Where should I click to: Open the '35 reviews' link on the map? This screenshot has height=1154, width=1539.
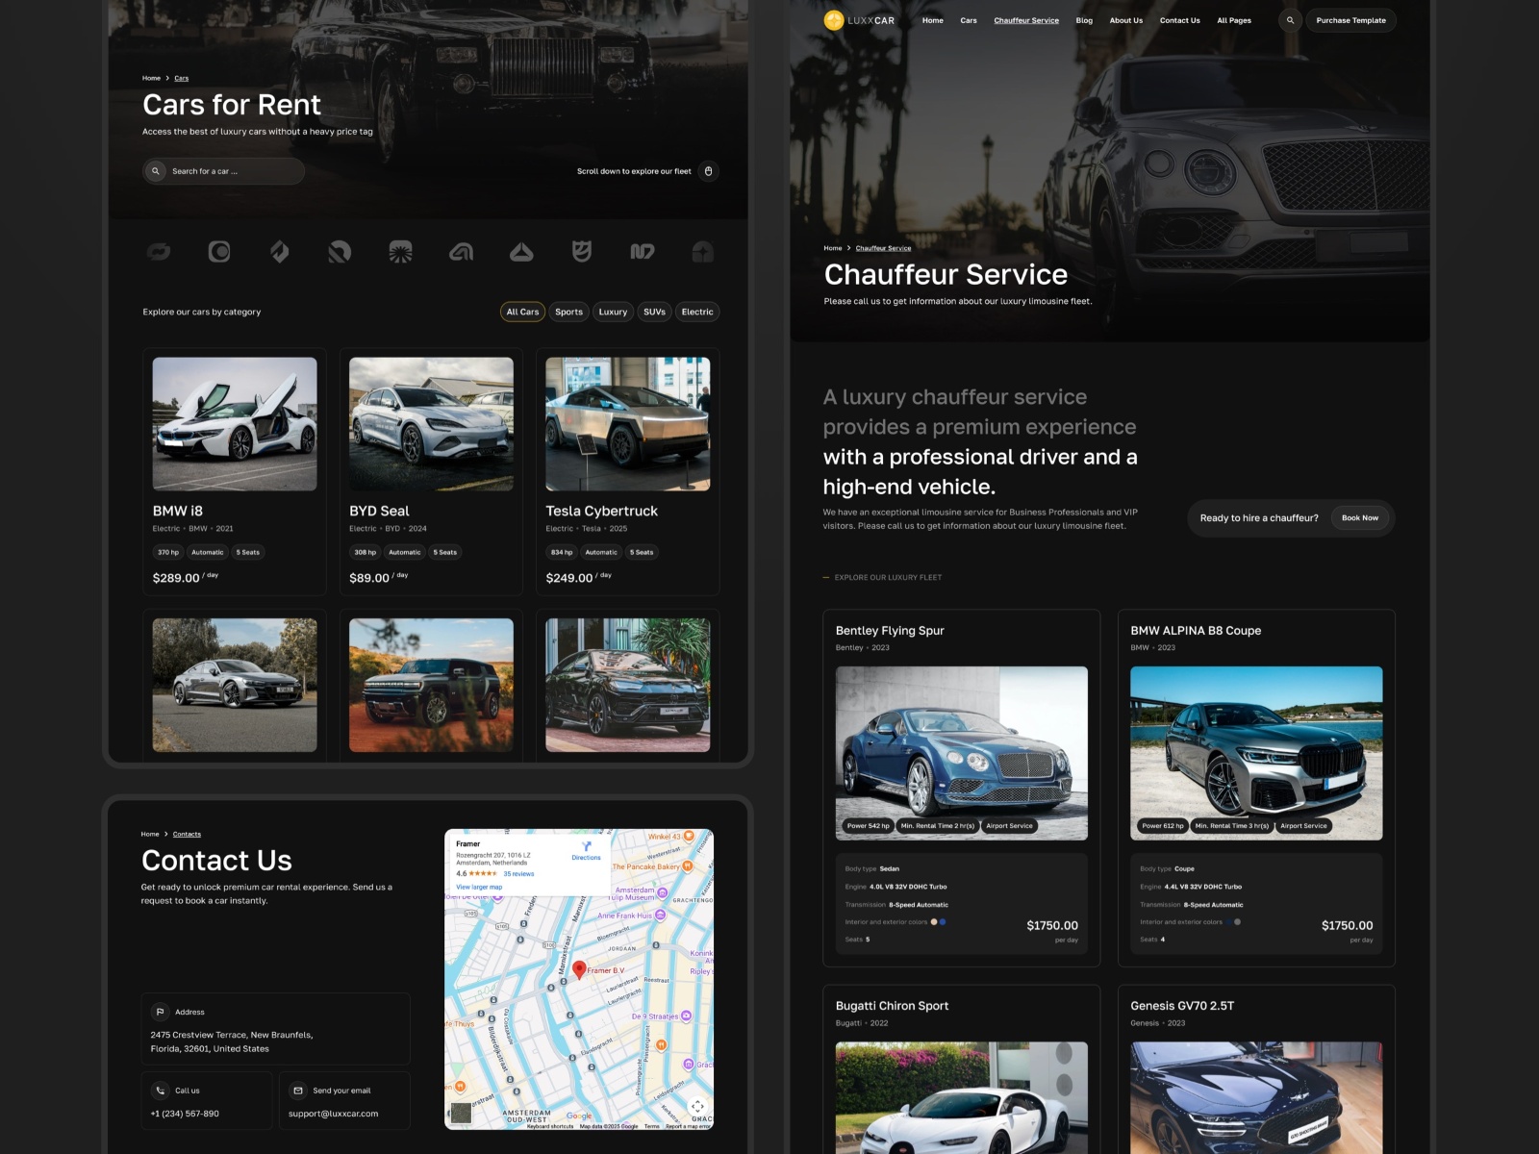click(518, 873)
